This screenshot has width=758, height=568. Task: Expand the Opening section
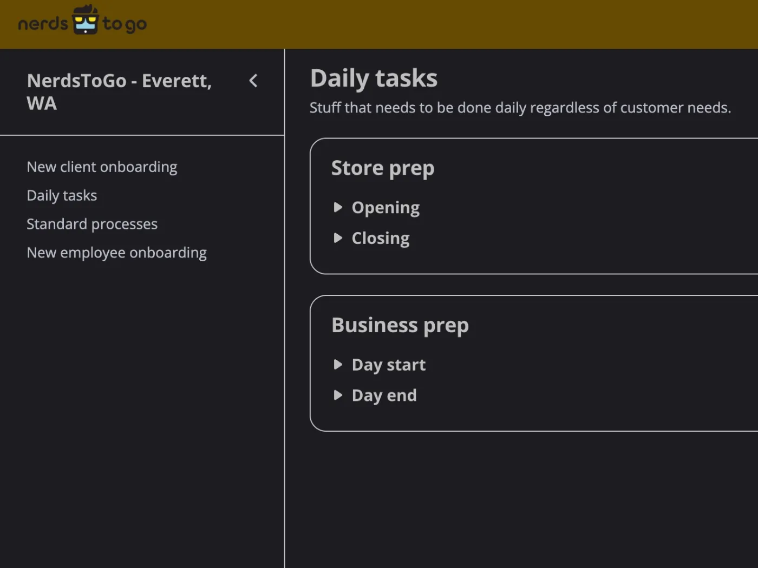[x=377, y=208]
